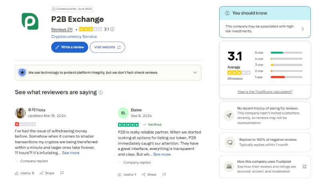Click Sep 8, 2024 review date
The image size is (320, 182).
coord(141,116)
